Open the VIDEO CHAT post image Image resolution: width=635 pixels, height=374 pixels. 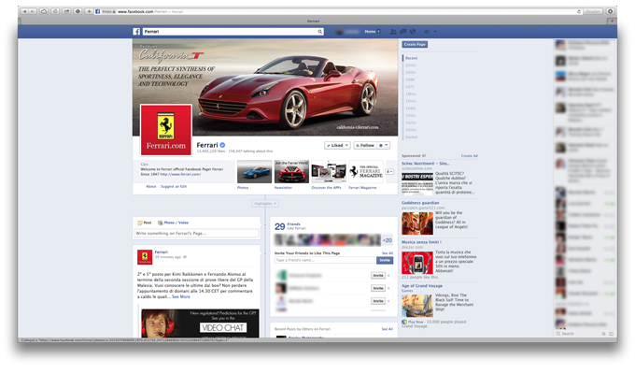pos(200,324)
